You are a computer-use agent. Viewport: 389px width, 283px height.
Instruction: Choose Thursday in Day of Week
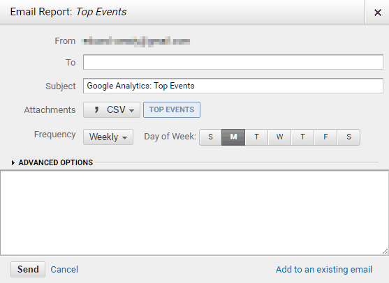tap(302, 137)
